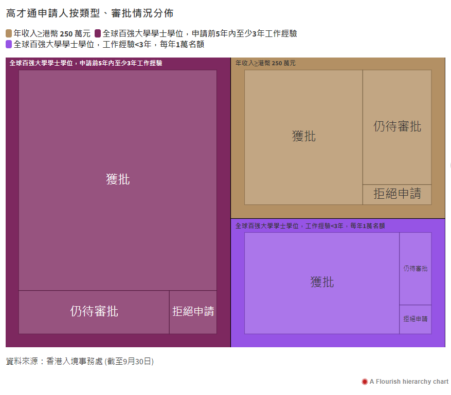Image resolution: width=451 pixels, height=395 pixels.
Task: Open the A Flourish hierarchy chart link
Action: [x=409, y=382]
